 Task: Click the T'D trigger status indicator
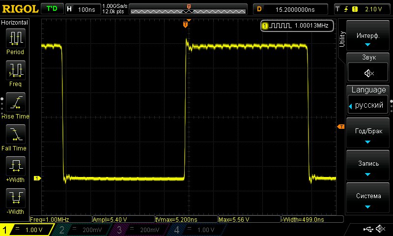tap(52, 9)
